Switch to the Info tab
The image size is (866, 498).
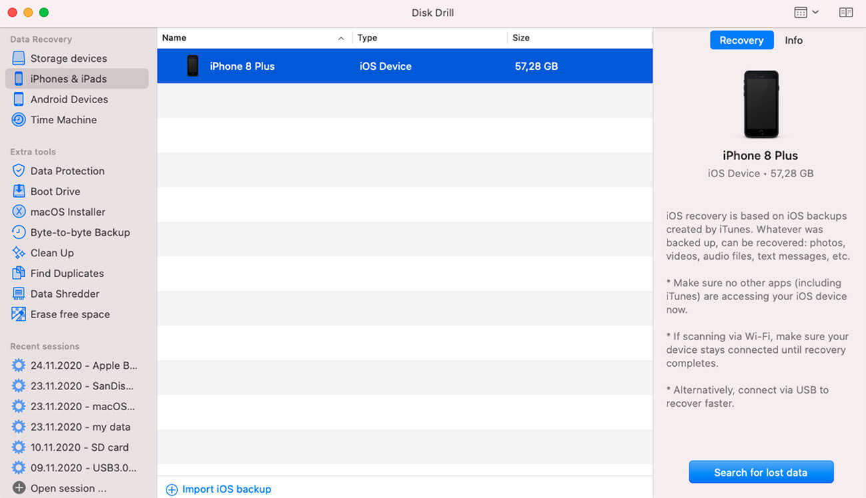click(793, 40)
